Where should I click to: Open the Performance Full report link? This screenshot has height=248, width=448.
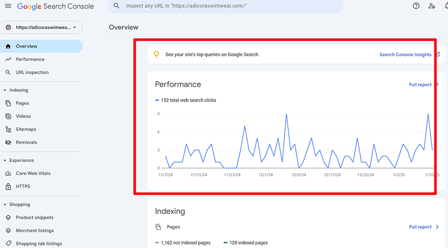click(x=420, y=85)
